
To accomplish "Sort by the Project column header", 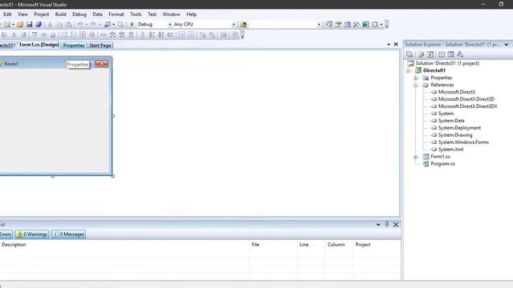I will 377,245.
